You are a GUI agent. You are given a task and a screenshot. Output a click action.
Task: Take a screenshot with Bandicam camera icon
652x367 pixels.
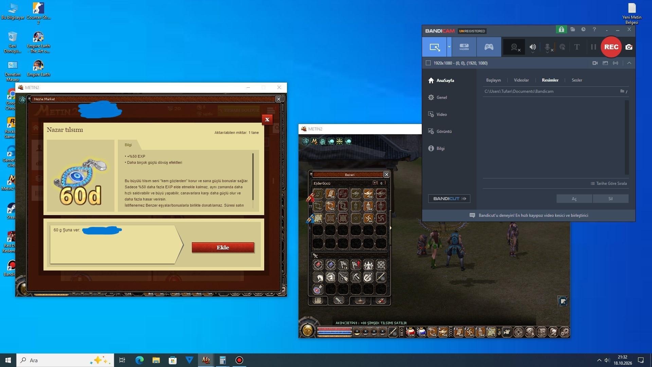click(629, 47)
